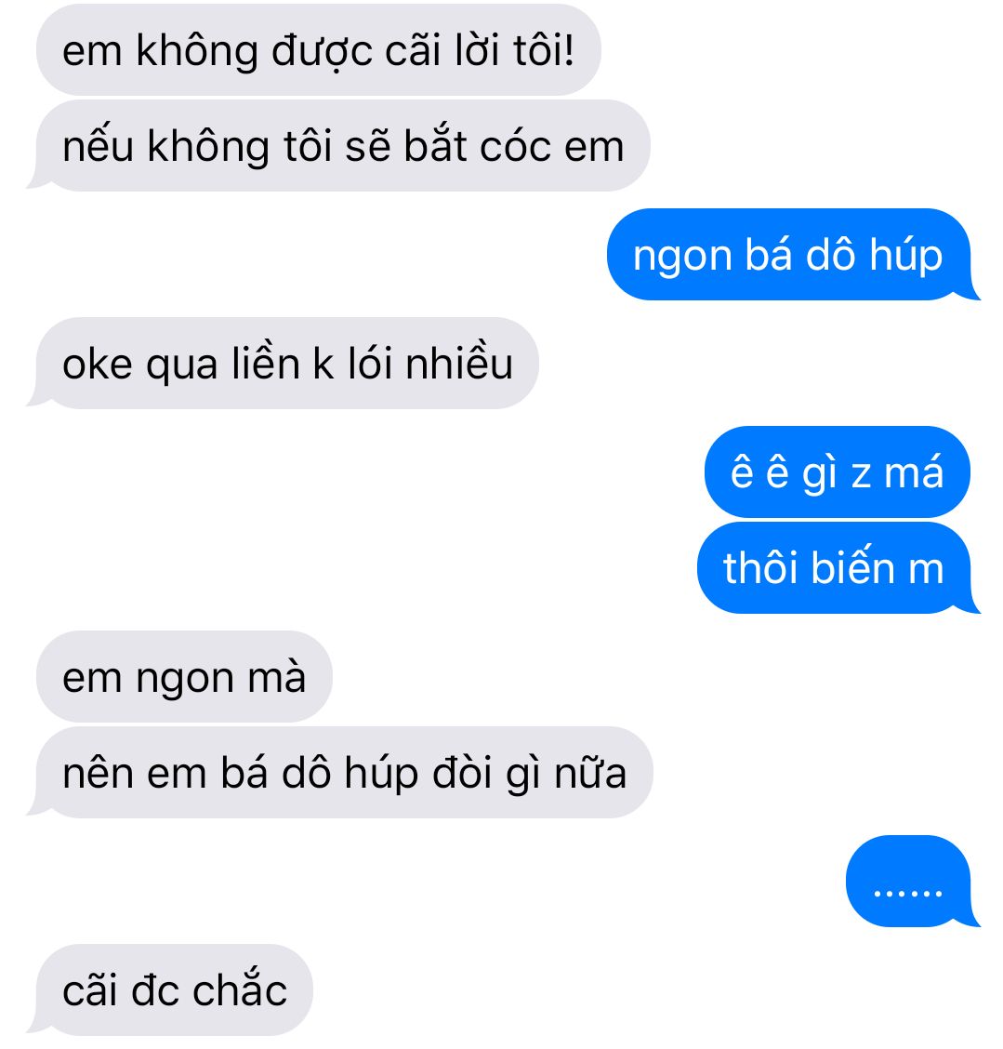The image size is (1003, 1049).
Task: Tap the blue bubble containing only dots
Action: pyautogui.click(x=913, y=881)
